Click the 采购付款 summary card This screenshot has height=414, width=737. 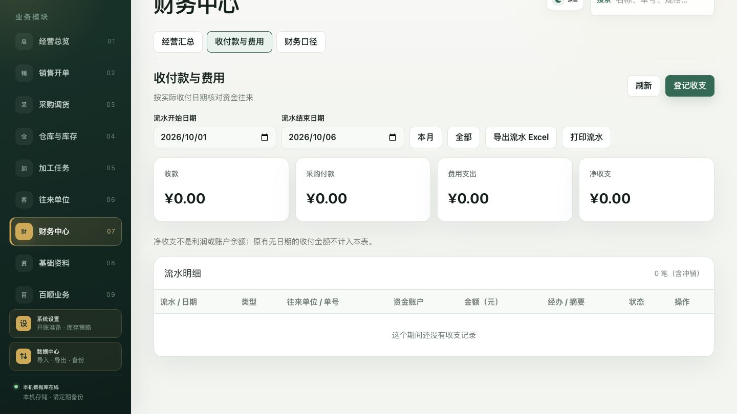[363, 190]
